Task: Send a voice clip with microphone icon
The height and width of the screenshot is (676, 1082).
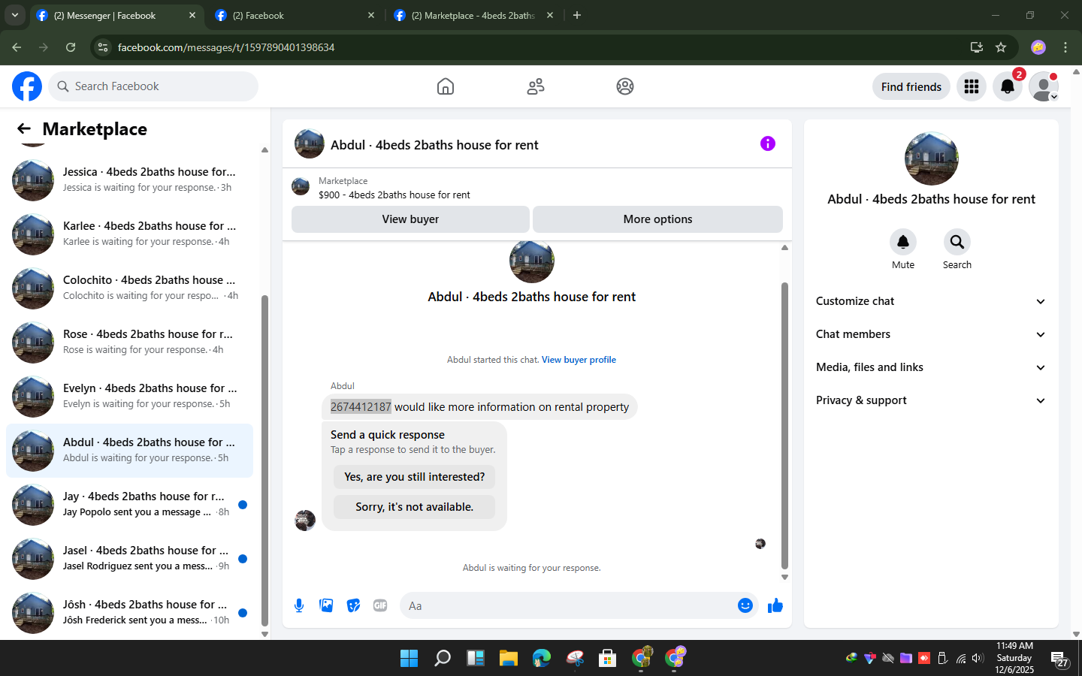Action: coord(299,605)
